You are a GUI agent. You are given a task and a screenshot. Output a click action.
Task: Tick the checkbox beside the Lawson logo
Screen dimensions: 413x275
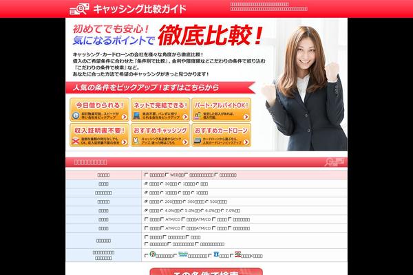pos(210,256)
